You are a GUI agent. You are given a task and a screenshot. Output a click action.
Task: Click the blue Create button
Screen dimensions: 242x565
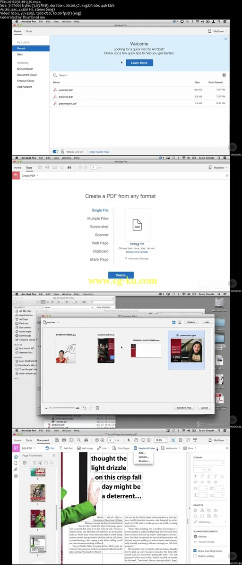coord(121,275)
